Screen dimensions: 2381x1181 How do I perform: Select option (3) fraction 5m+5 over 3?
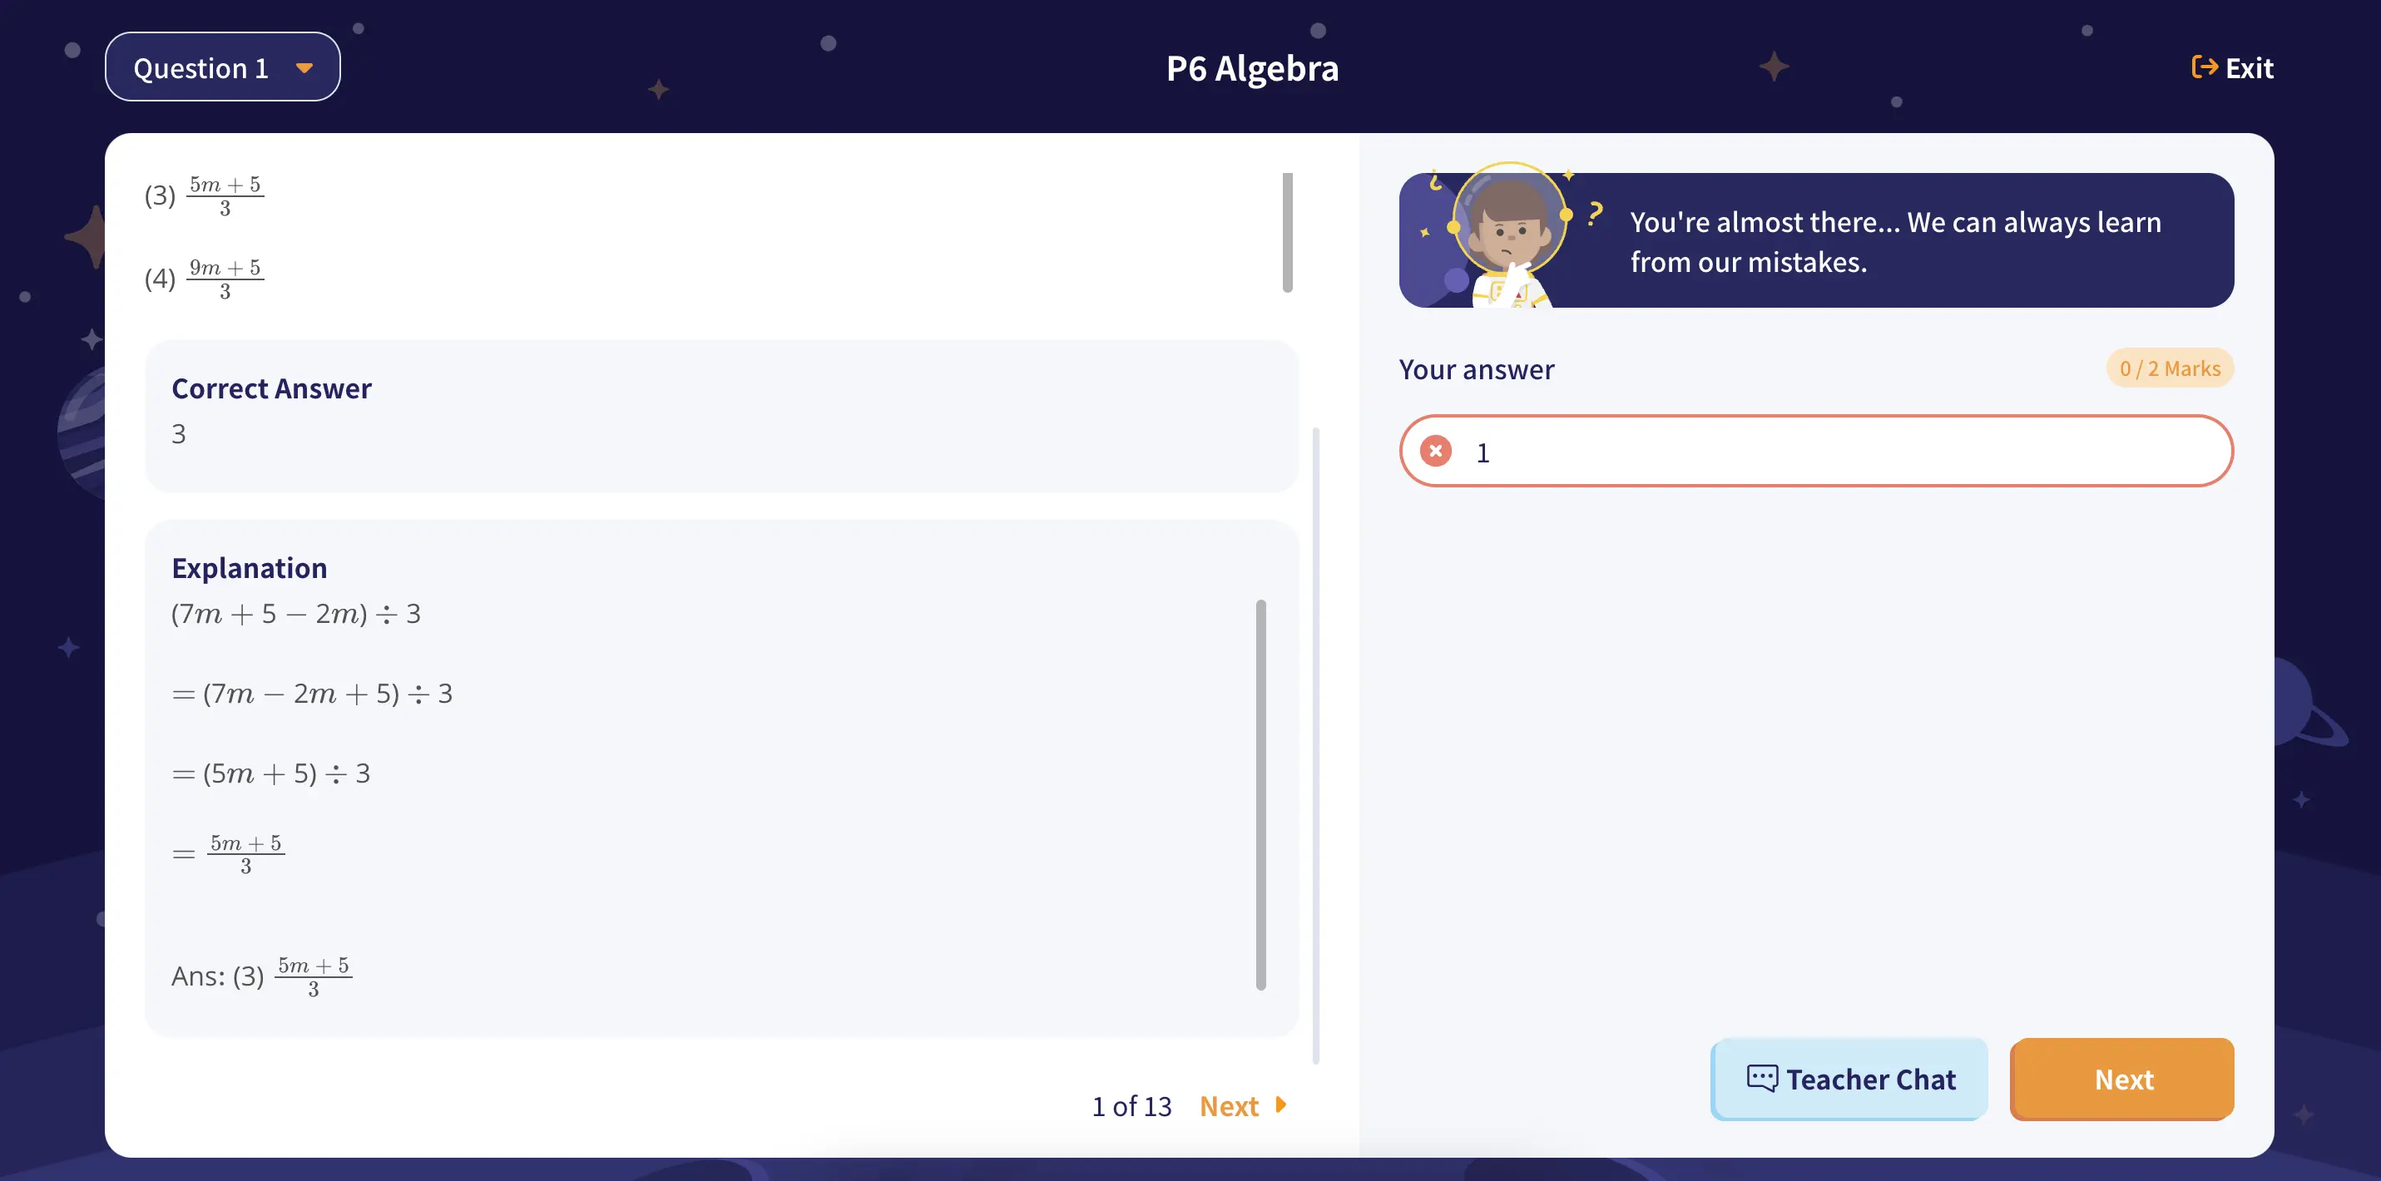click(x=205, y=195)
